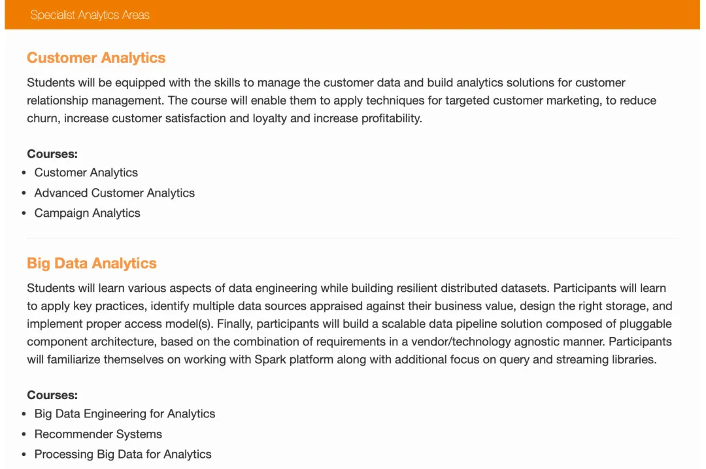The image size is (706, 469).
Task: Click the bullet beside Processing Big Data
Action: pyautogui.click(x=24, y=455)
